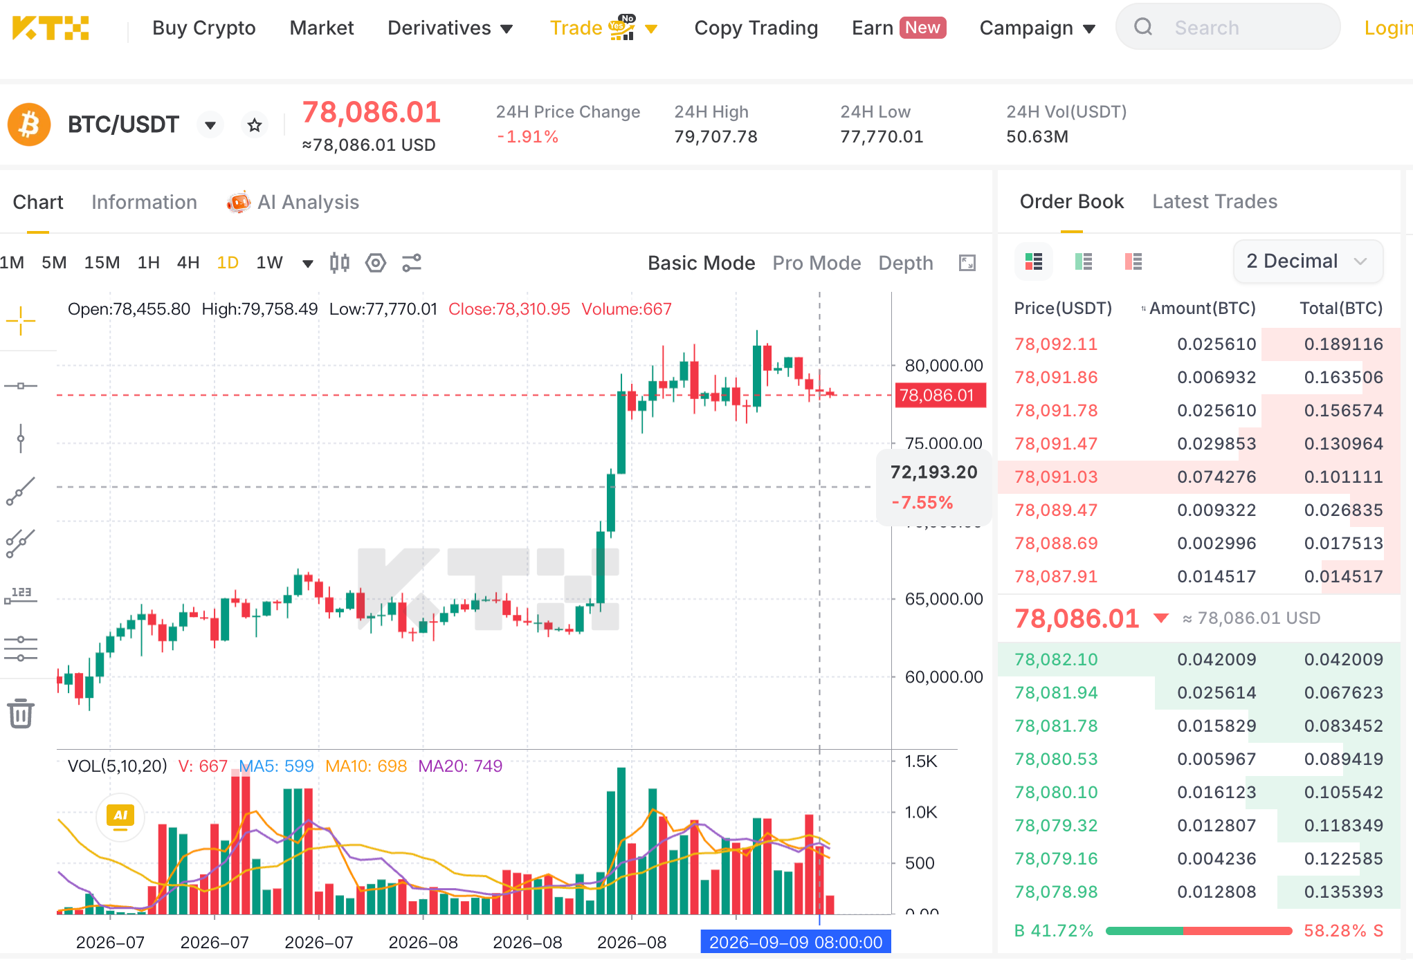Select the multi-line levels drawing tool

click(21, 649)
